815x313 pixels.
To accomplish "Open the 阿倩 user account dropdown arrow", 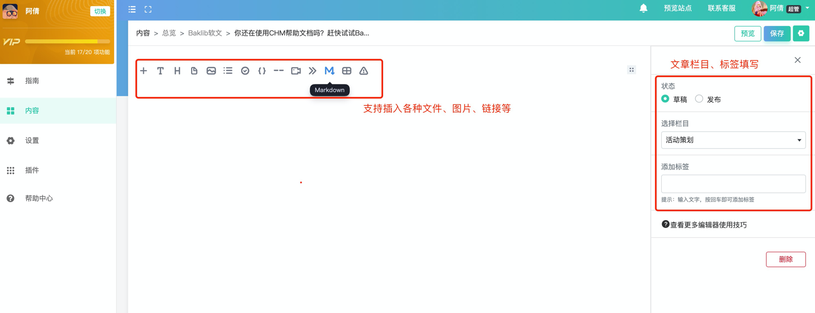I will (x=808, y=8).
